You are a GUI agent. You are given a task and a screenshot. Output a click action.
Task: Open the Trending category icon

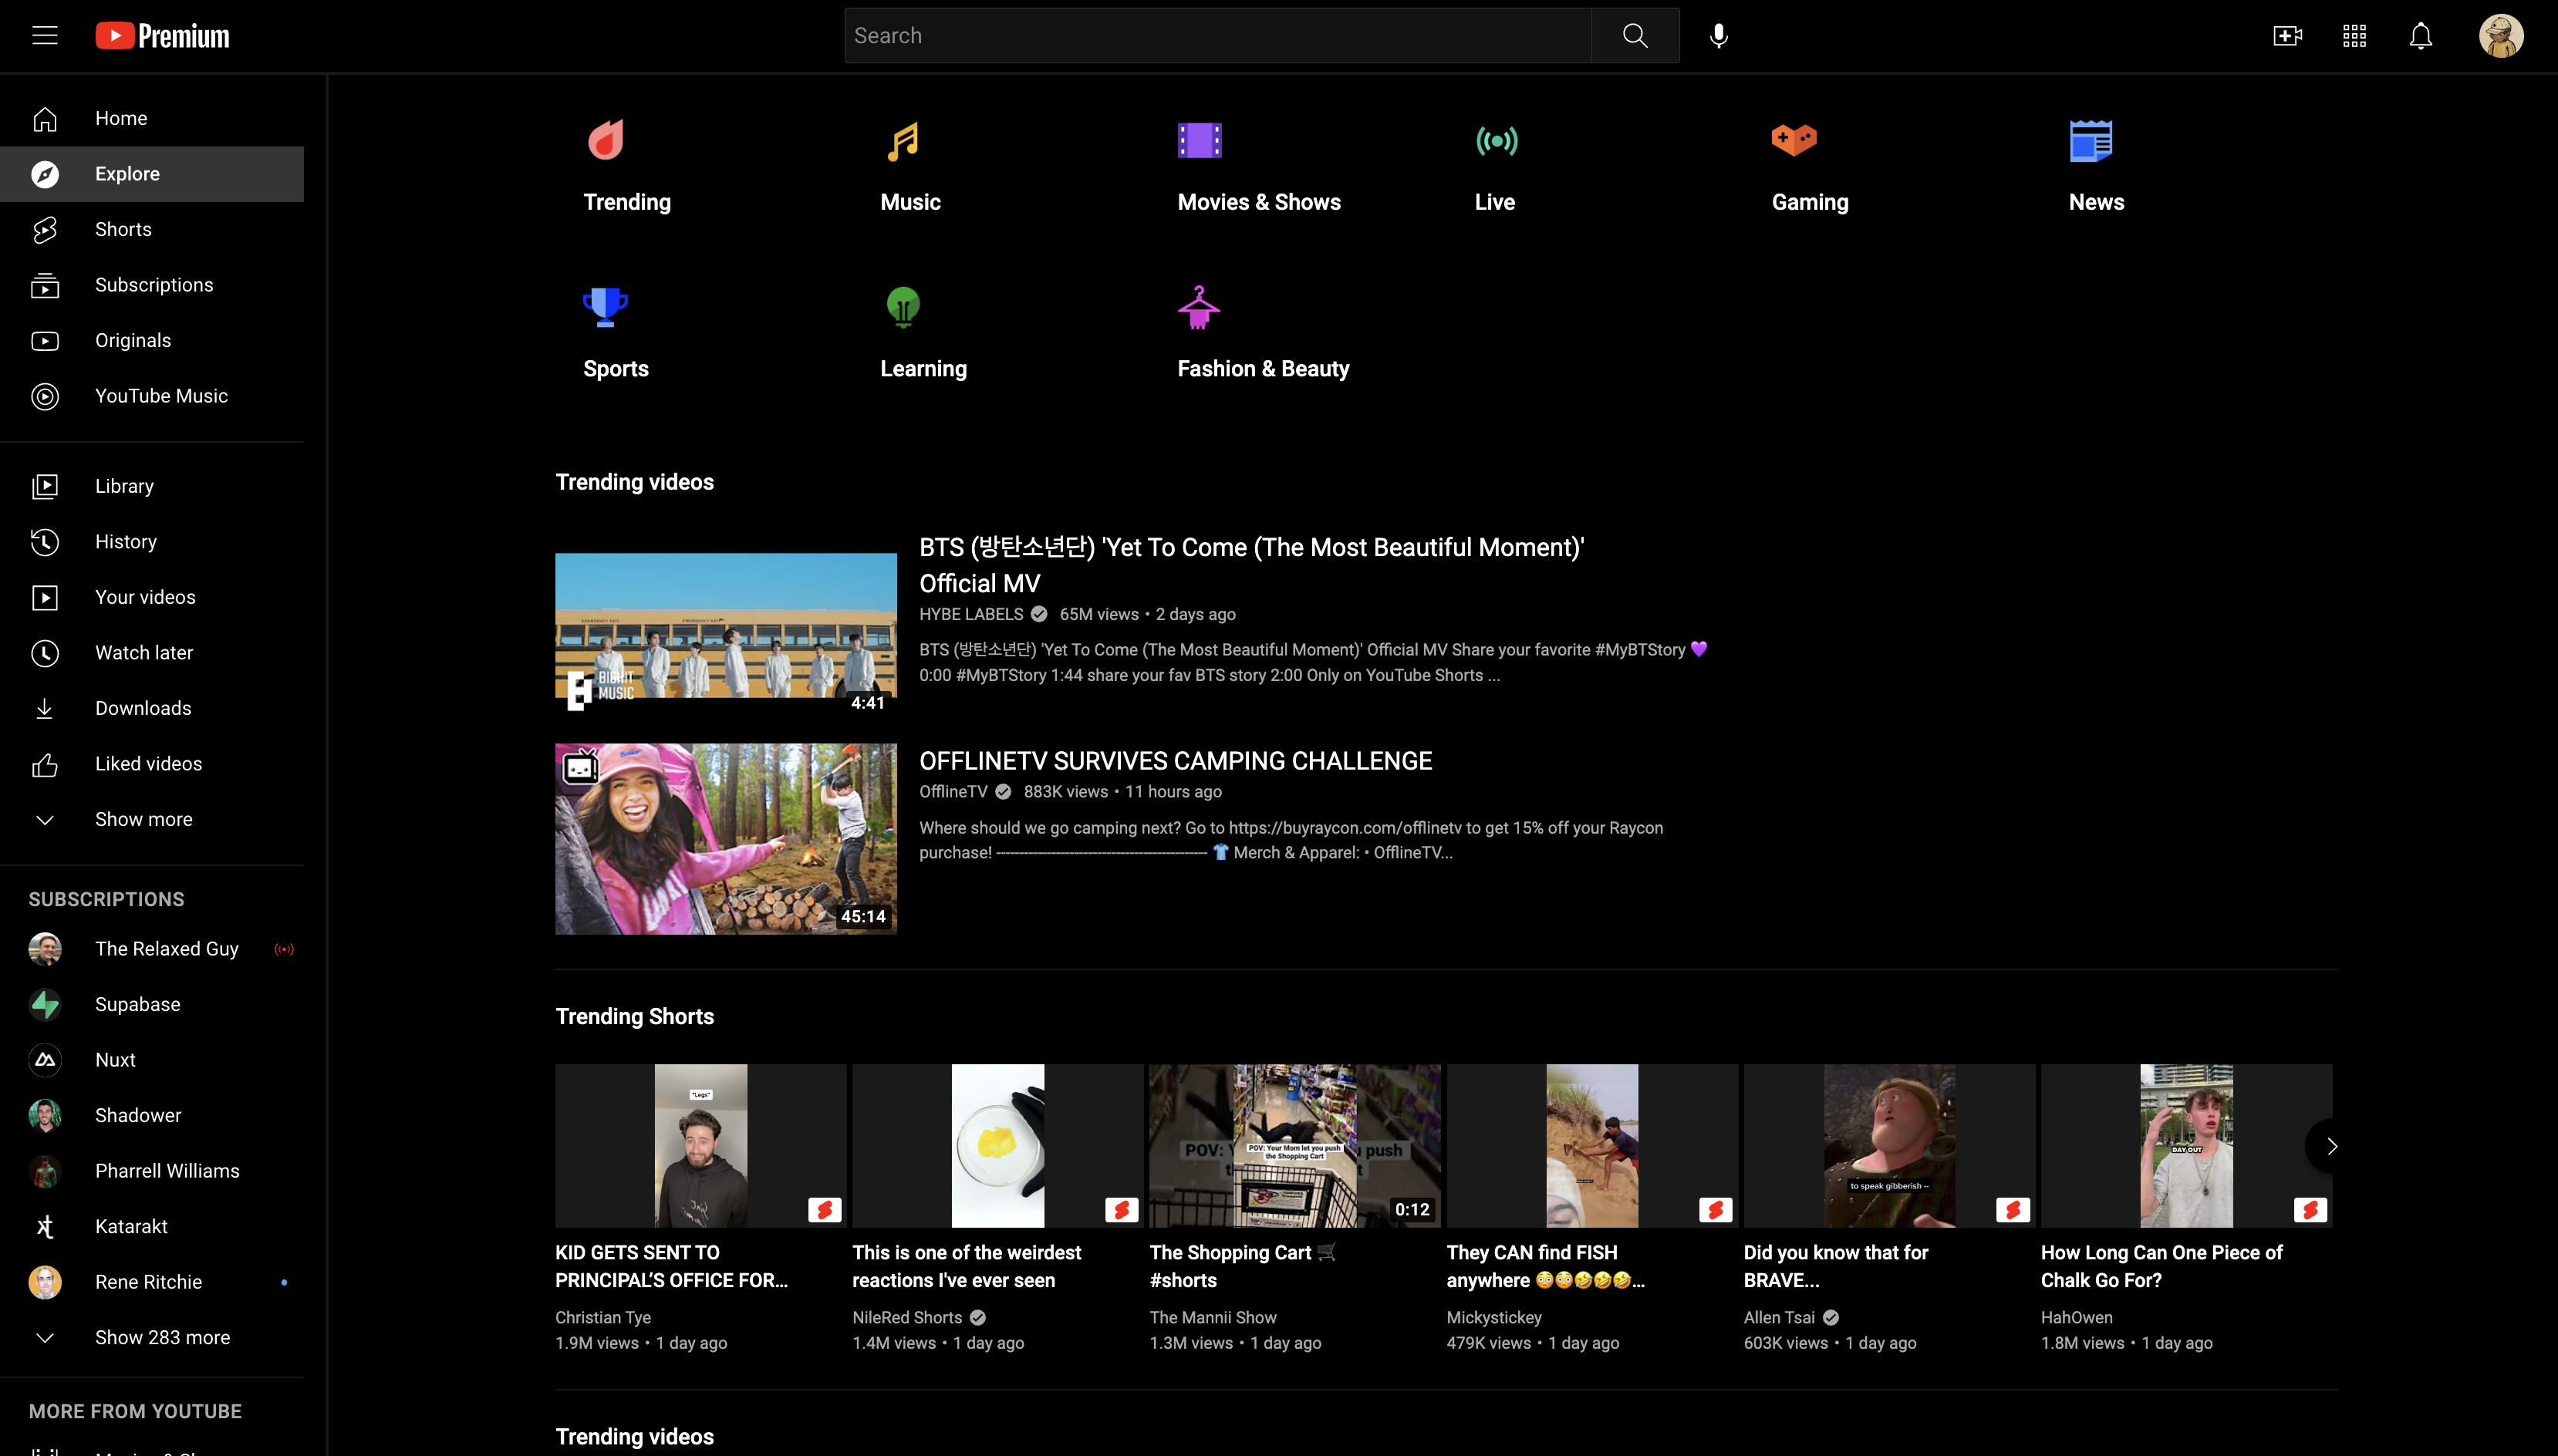[605, 140]
